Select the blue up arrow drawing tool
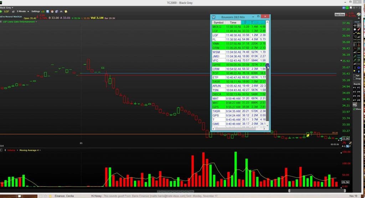 click(x=359, y=71)
